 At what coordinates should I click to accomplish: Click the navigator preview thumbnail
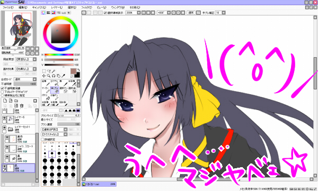pos(19,28)
